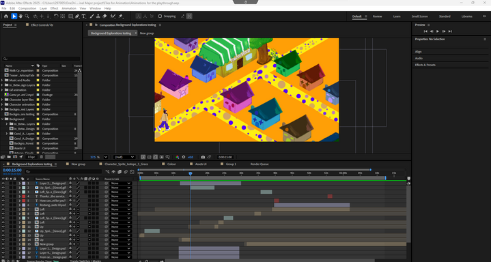Screen dimensions: 491x262
Task: Switch to the Small Screen workspace
Action: (419, 16)
